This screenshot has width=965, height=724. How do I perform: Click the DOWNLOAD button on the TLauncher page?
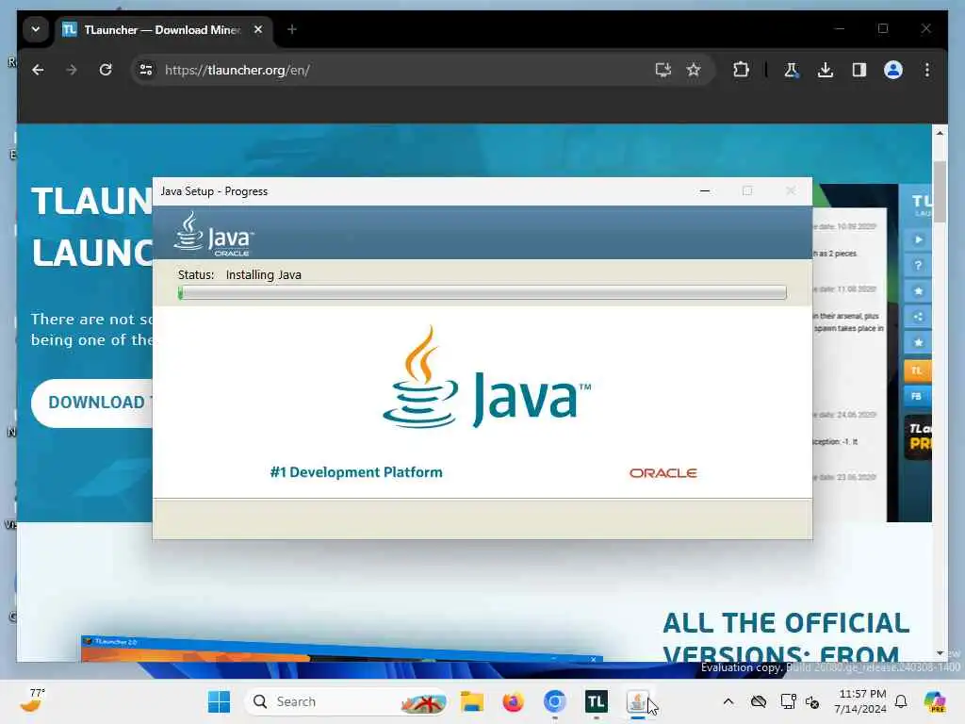pyautogui.click(x=92, y=403)
